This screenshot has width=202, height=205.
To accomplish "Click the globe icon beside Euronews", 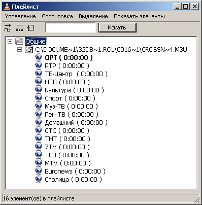I will point(39,170).
